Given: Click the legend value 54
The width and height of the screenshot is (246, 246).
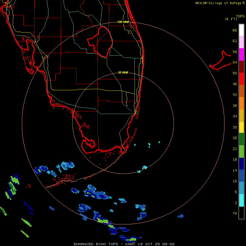Looking at the screenshot, I should [x=235, y=62].
